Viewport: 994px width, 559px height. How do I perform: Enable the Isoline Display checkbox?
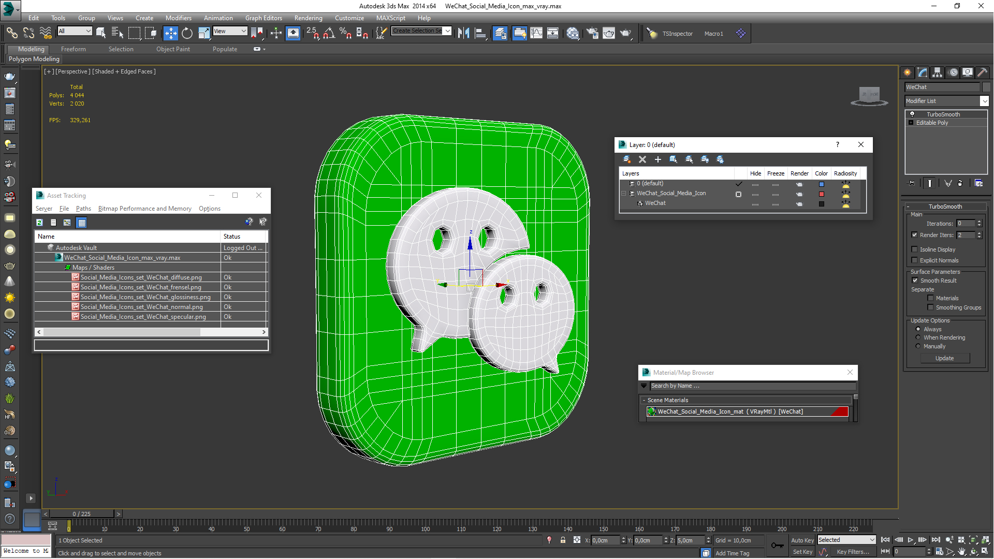click(x=915, y=249)
